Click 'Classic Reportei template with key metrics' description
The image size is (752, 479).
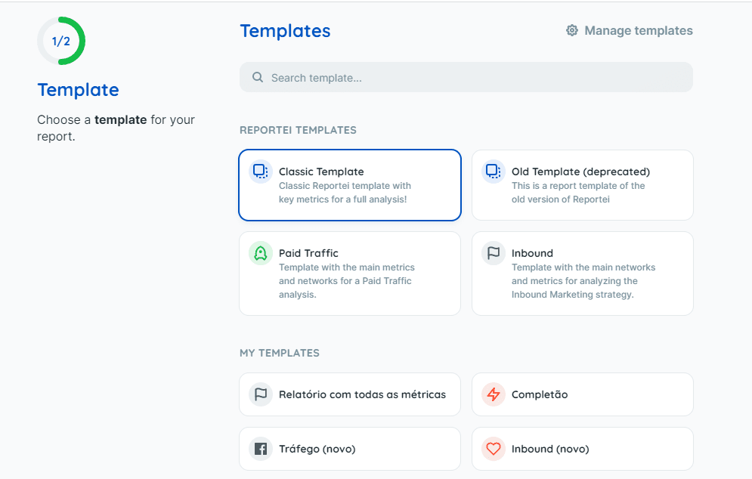point(345,192)
